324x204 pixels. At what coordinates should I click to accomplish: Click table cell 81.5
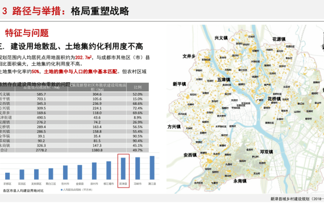pos(97,141)
